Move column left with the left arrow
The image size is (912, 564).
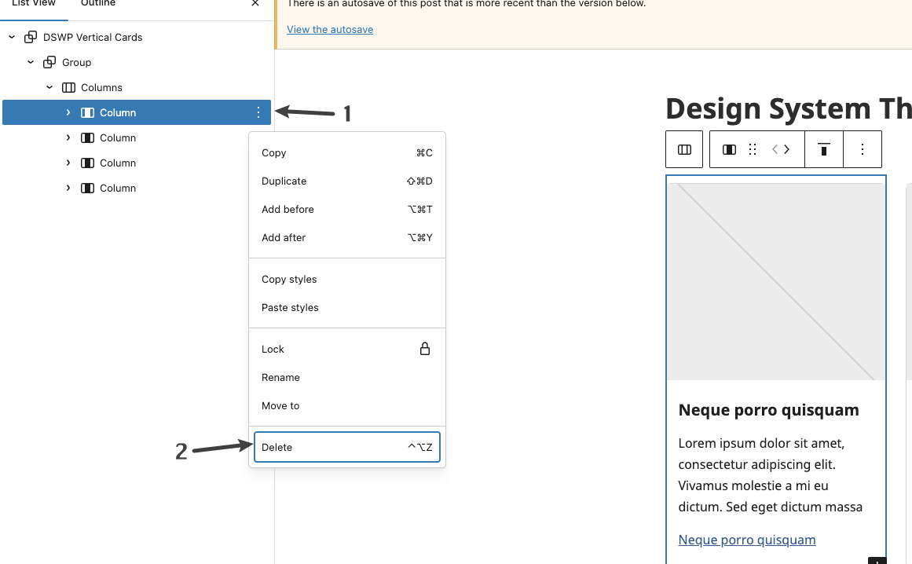(775, 149)
